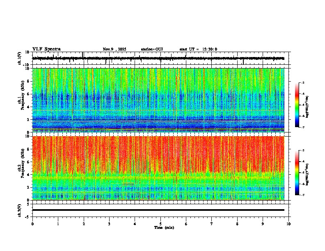Click the date label 'Nov.9 , 2025'

point(114,49)
